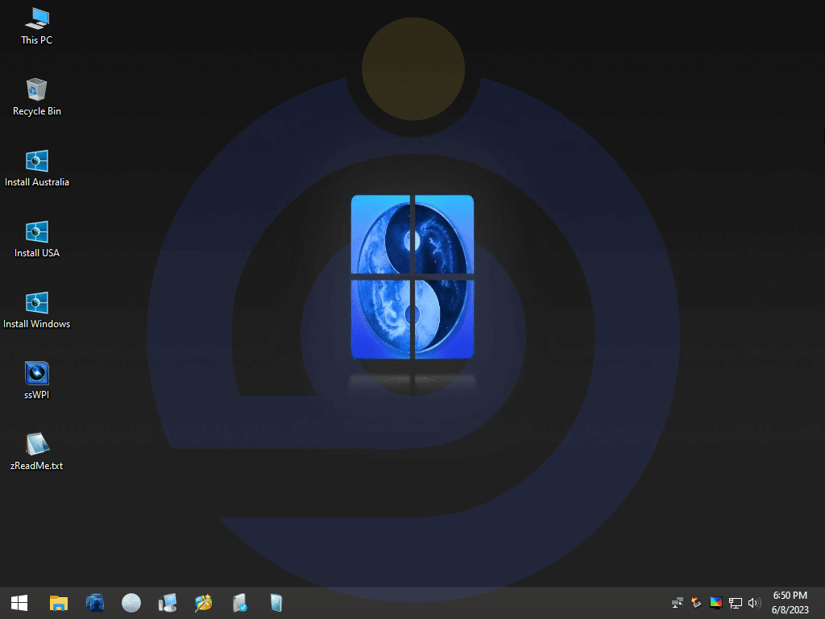Open the colorful display tray icon
Image resolution: width=825 pixels, height=619 pixels.
tap(716, 603)
